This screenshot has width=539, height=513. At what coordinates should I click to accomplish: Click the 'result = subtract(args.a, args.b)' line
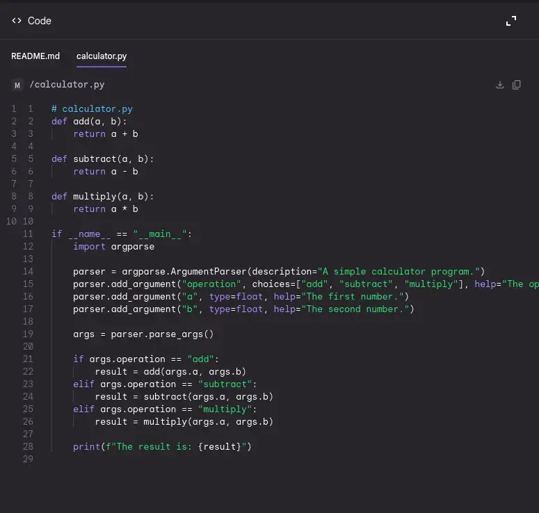184,397
